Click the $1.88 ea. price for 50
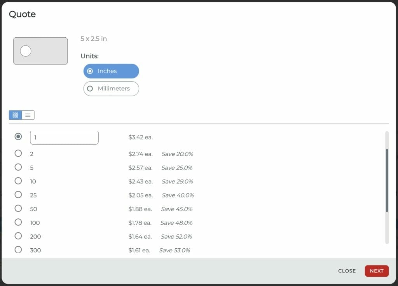Screen dimensions: 398x286 point(140,209)
